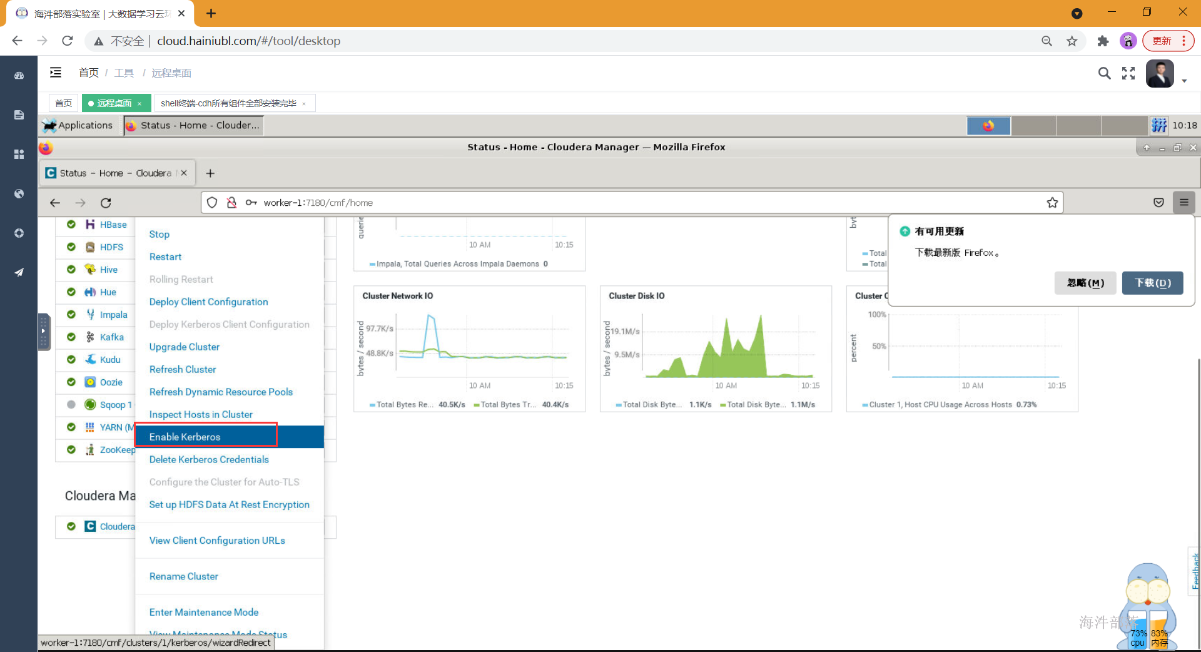Click the paper plane icon in sidebar
Viewport: 1201px width, 652px height.
[x=19, y=272]
